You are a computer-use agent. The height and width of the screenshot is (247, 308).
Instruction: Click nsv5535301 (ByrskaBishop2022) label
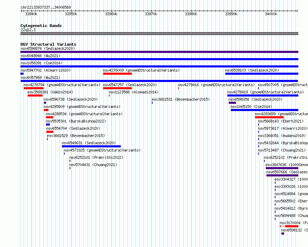pos(76,121)
